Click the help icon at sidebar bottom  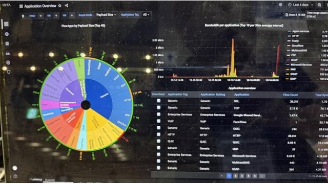(x=15, y=176)
